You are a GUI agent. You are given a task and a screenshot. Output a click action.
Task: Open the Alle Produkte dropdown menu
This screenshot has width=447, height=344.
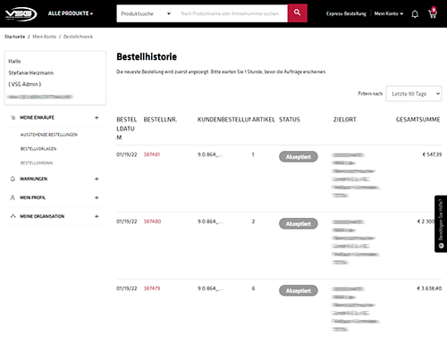click(71, 13)
